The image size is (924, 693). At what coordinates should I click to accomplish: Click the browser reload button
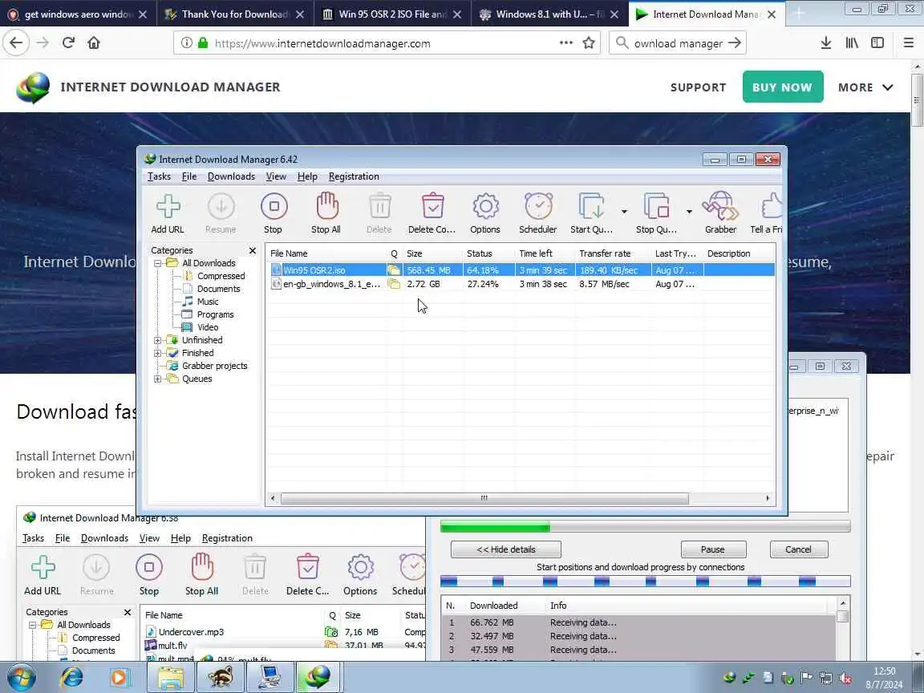(68, 43)
